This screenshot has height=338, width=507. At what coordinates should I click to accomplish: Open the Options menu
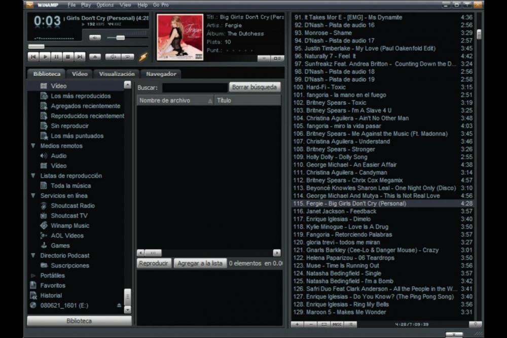tap(105, 5)
